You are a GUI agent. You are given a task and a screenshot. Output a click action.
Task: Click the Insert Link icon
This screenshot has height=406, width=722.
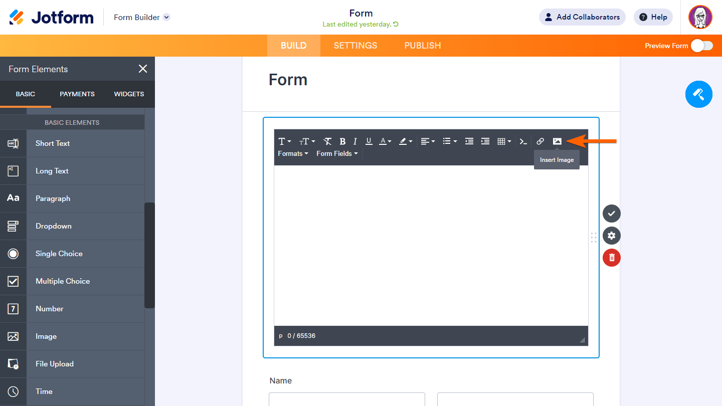click(540, 141)
